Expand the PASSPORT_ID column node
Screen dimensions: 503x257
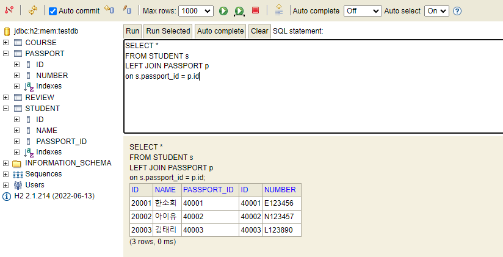(16, 141)
